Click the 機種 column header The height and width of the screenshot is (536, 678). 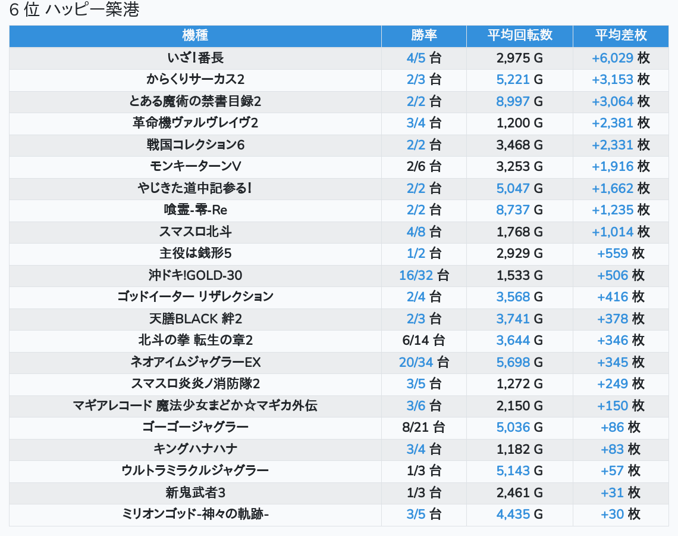(195, 36)
